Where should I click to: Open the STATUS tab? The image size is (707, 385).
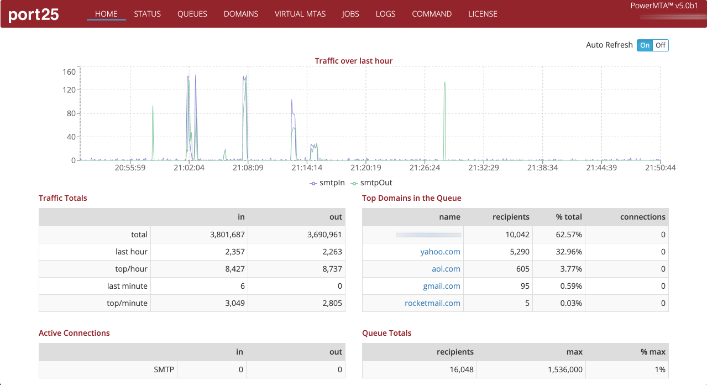(147, 14)
